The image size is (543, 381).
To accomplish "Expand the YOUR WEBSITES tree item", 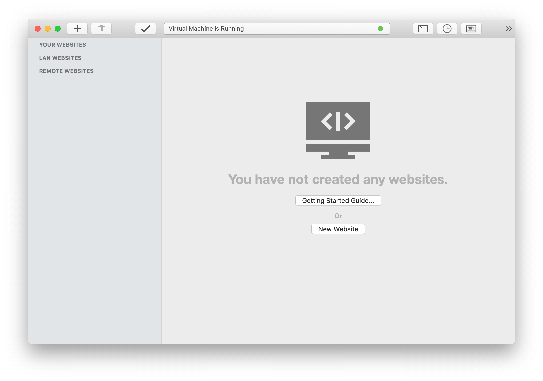I will click(x=63, y=45).
